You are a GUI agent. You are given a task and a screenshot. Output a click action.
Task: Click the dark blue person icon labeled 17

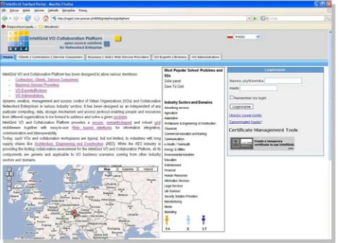(x=203, y=220)
